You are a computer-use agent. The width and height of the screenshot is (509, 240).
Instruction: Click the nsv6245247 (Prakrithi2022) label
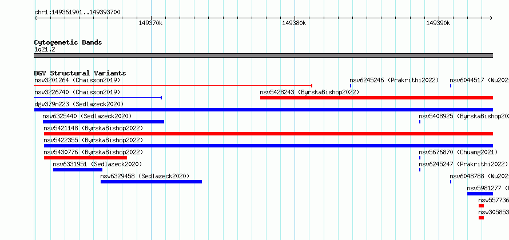point(463,164)
